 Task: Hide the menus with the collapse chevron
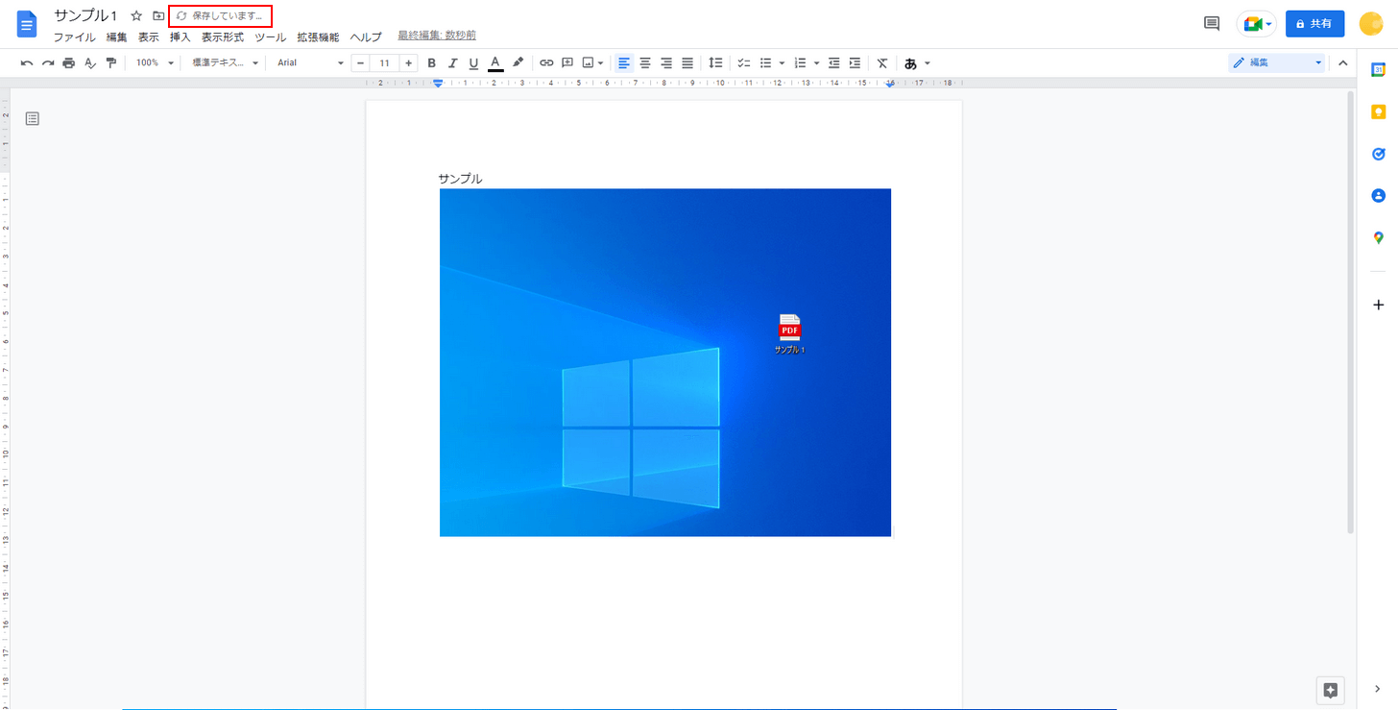coord(1343,63)
